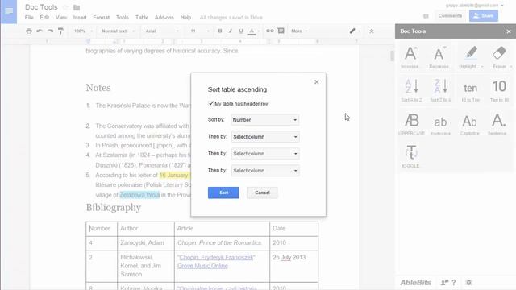Click the help question mark in AbleBits footer
The height and width of the screenshot is (290, 516).
point(454,282)
